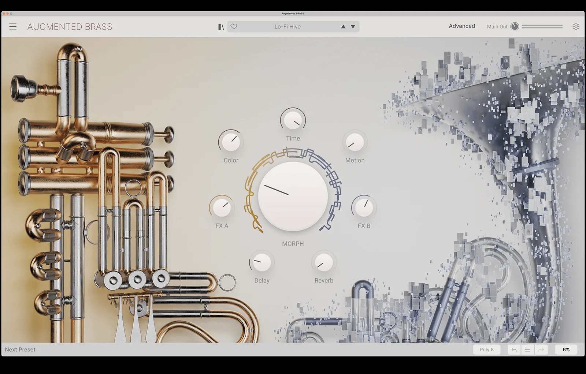Load the next preset using the down arrow
Viewport: 586px width, 374px height.
[x=353, y=26]
